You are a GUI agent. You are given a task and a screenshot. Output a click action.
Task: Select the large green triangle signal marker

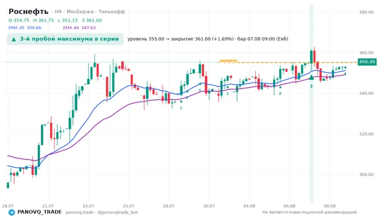click(x=311, y=77)
